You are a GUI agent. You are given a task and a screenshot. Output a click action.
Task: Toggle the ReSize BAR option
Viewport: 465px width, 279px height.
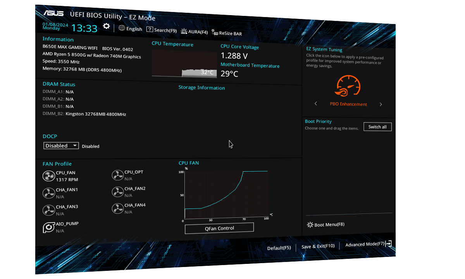click(227, 33)
